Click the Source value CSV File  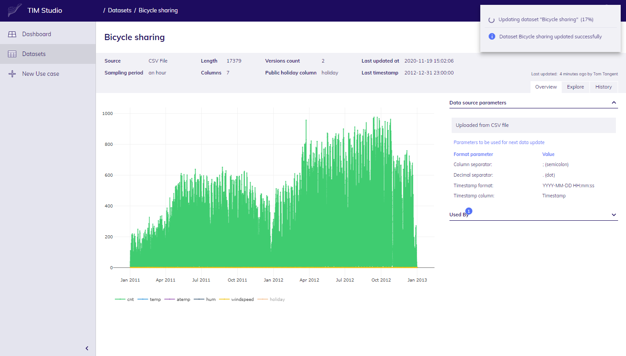[x=158, y=61]
